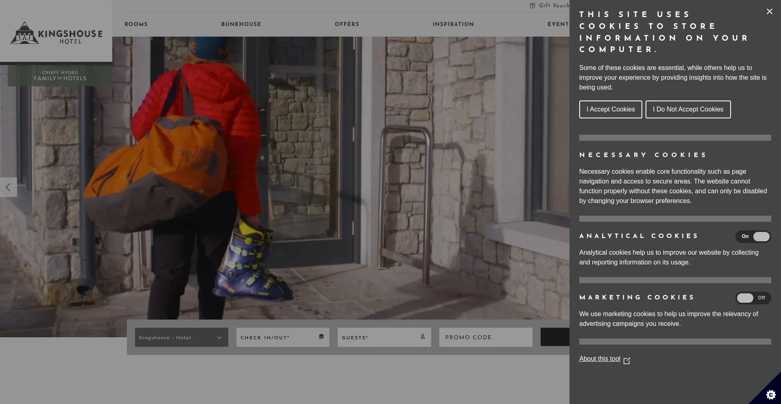Click the Necessary Cookies heading
This screenshot has height=404, width=781.
point(643,155)
